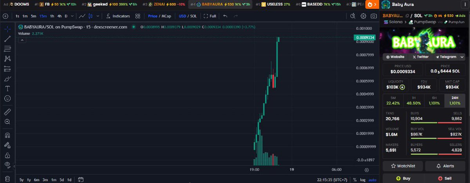The width and height of the screenshot is (470, 183).
Task: Select the D daily timeframe
Action: (x=66, y=16)
